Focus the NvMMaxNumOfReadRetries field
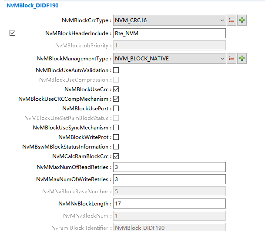The height and width of the screenshot is (235, 265). click(169, 167)
